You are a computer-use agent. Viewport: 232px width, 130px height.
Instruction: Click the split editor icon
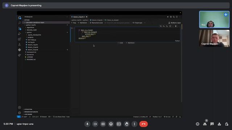point(177,17)
